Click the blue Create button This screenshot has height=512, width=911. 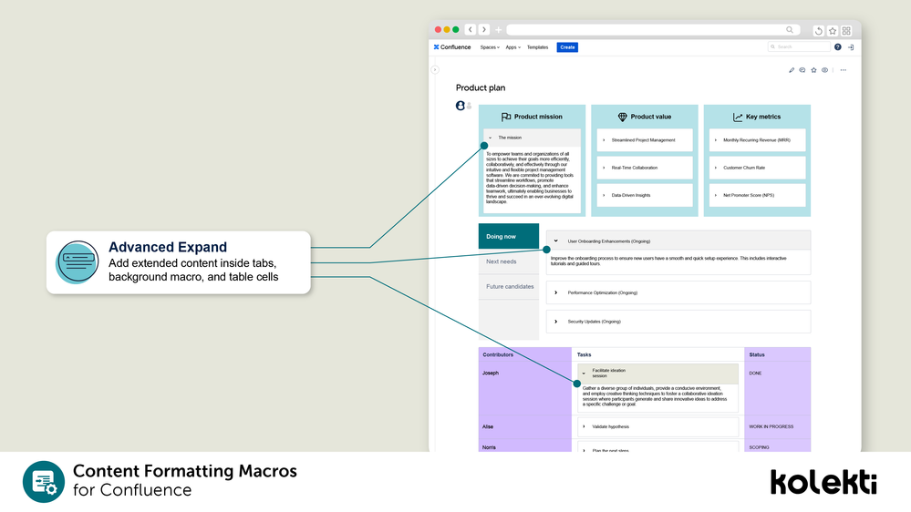point(567,47)
